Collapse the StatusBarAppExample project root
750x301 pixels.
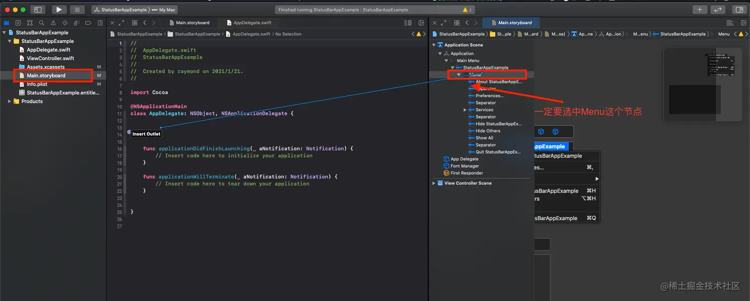click(x=4, y=33)
